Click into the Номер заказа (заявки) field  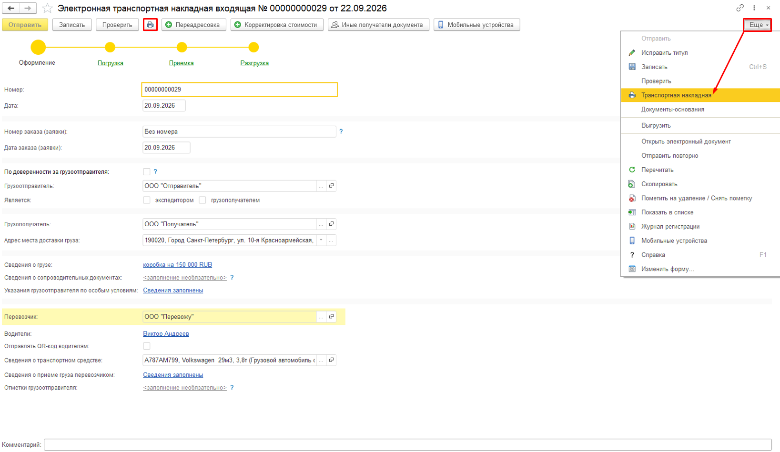coord(239,131)
